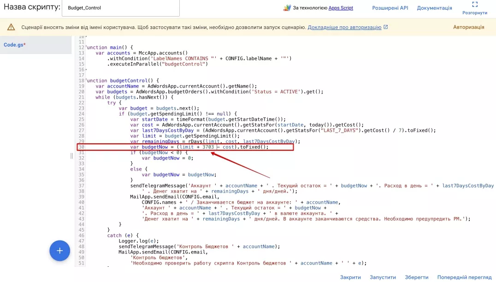Click the Попередній перегляд button

pos(464,277)
